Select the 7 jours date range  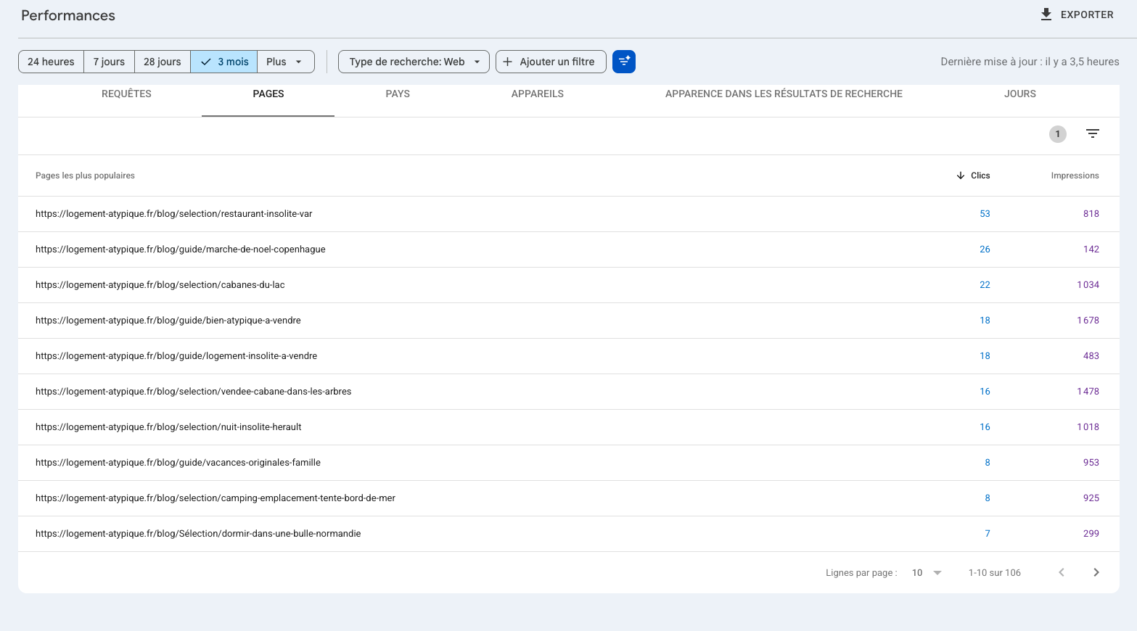click(x=109, y=62)
